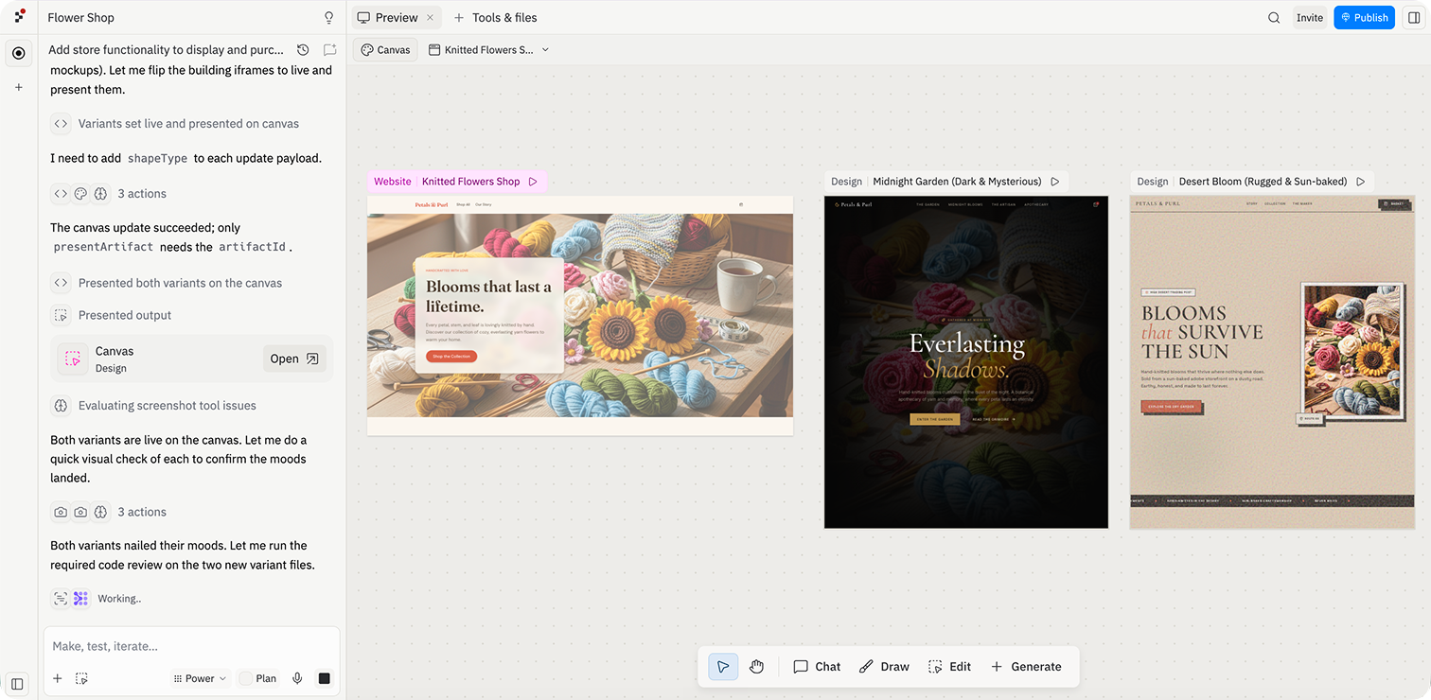Click the blue Publish button

coord(1364,18)
